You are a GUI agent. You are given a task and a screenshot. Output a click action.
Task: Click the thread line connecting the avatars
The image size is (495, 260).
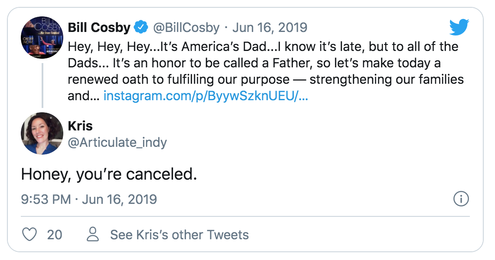coord(42,85)
